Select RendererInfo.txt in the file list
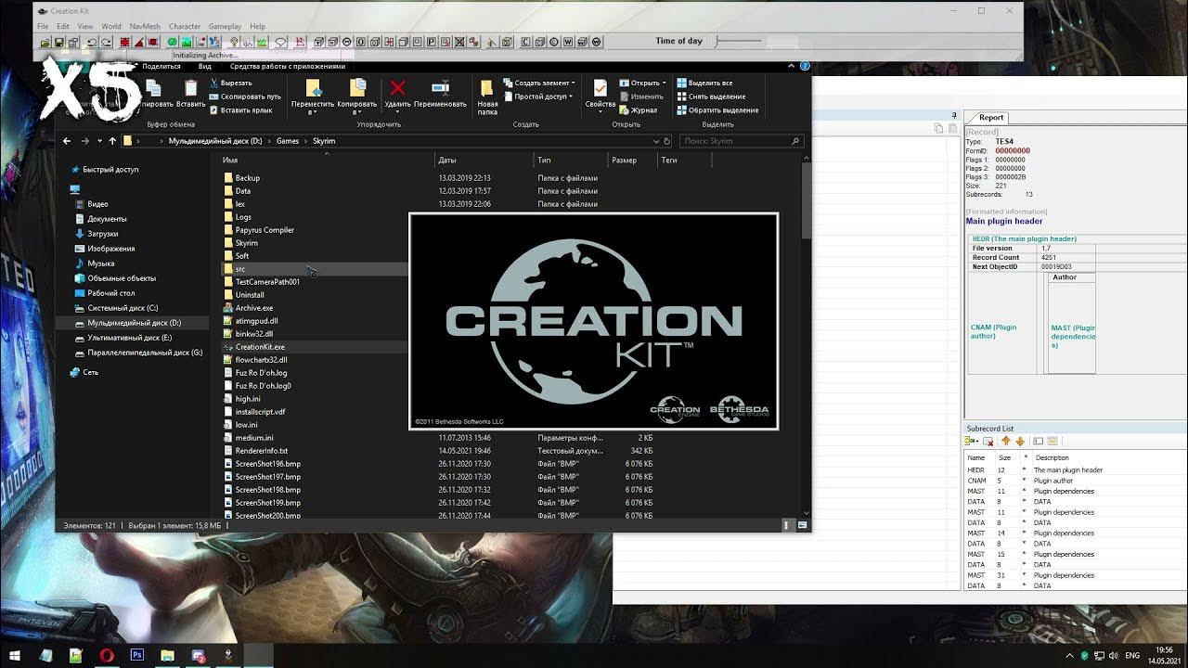Image resolution: width=1188 pixels, height=668 pixels. pos(261,451)
